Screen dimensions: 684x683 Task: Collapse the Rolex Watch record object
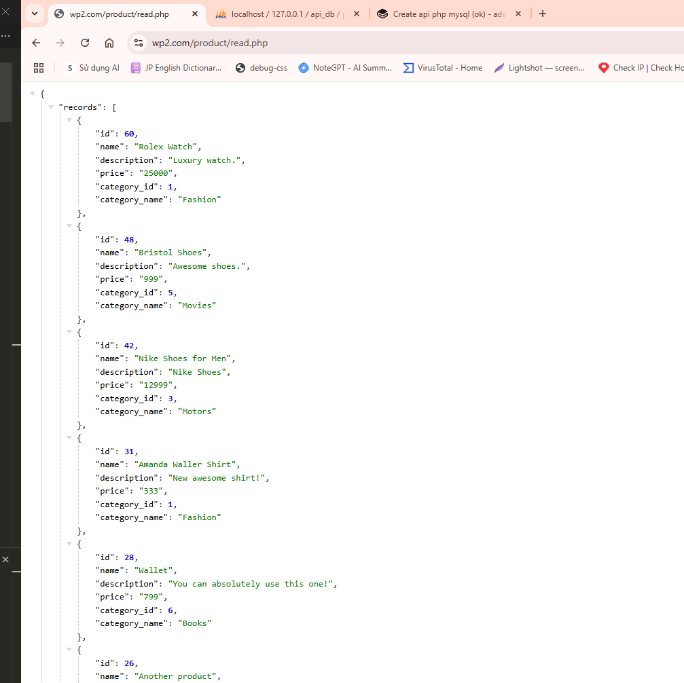[69, 120]
